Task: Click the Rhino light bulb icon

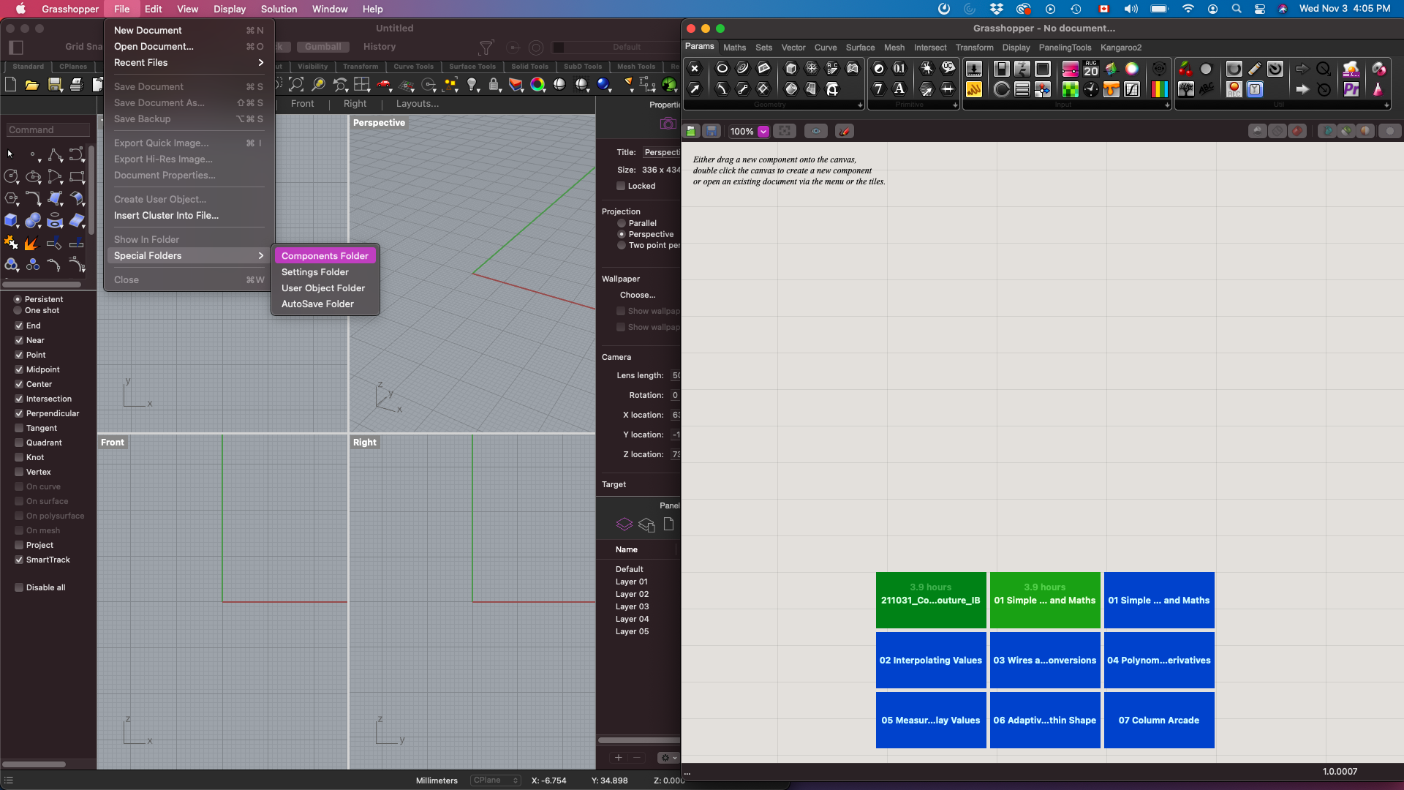Action: point(472,85)
